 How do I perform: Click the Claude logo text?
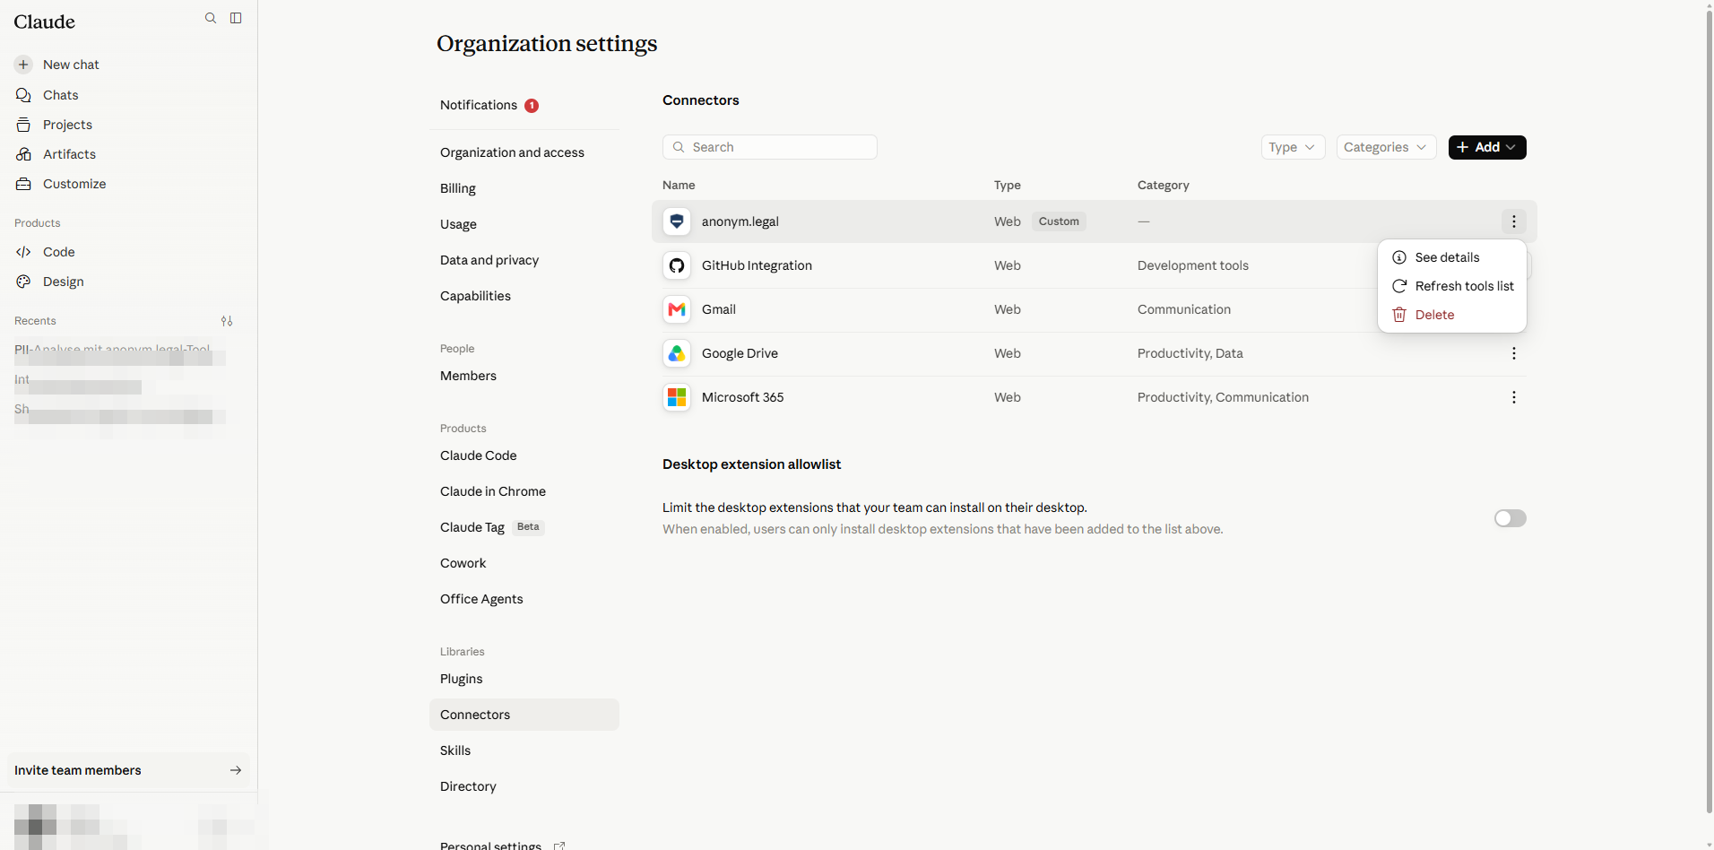(44, 22)
